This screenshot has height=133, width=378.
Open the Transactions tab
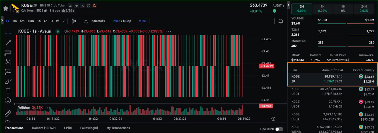14,128
